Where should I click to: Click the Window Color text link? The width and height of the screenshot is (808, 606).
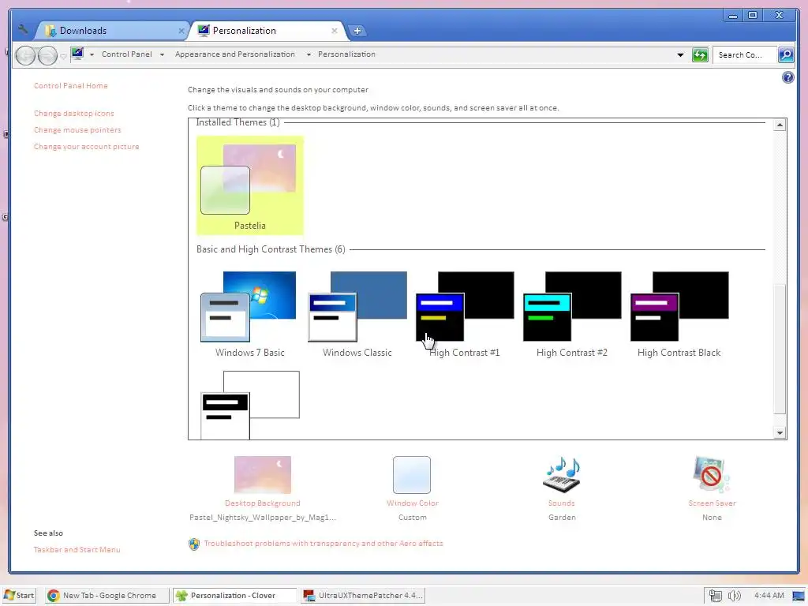click(412, 503)
